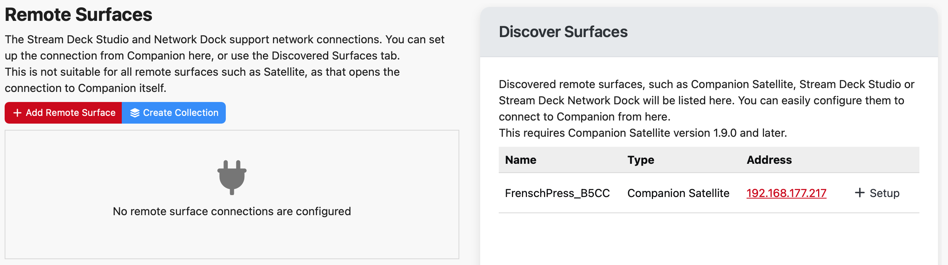
Task: Click the No remote surface connections message
Action: (x=232, y=211)
